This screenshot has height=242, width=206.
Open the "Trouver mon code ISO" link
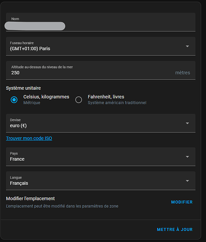coord(29,138)
